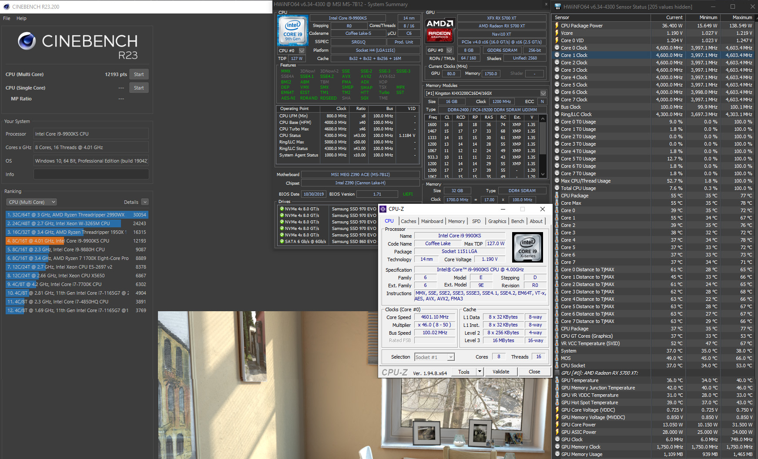The width and height of the screenshot is (758, 459).
Task: Select the VR VCC Temperature thermometer icon
Action: [557, 343]
